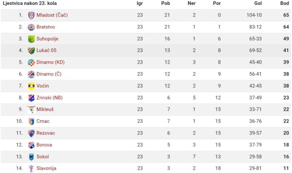Image resolution: width=292 pixels, height=173 pixels.
Task: Click the Slavonija club crest
Action: click(31, 168)
